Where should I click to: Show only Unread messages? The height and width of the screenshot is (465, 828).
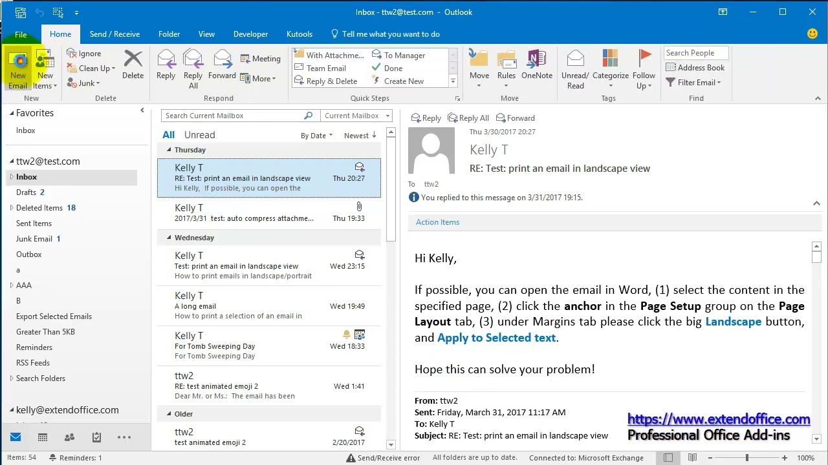click(199, 134)
